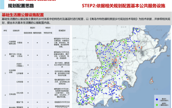Click the 文体设施 category cell
172x108 pixels.
[x=12, y=94]
